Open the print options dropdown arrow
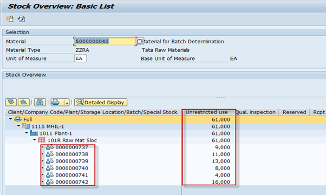The image size is (326, 195). click(67, 103)
